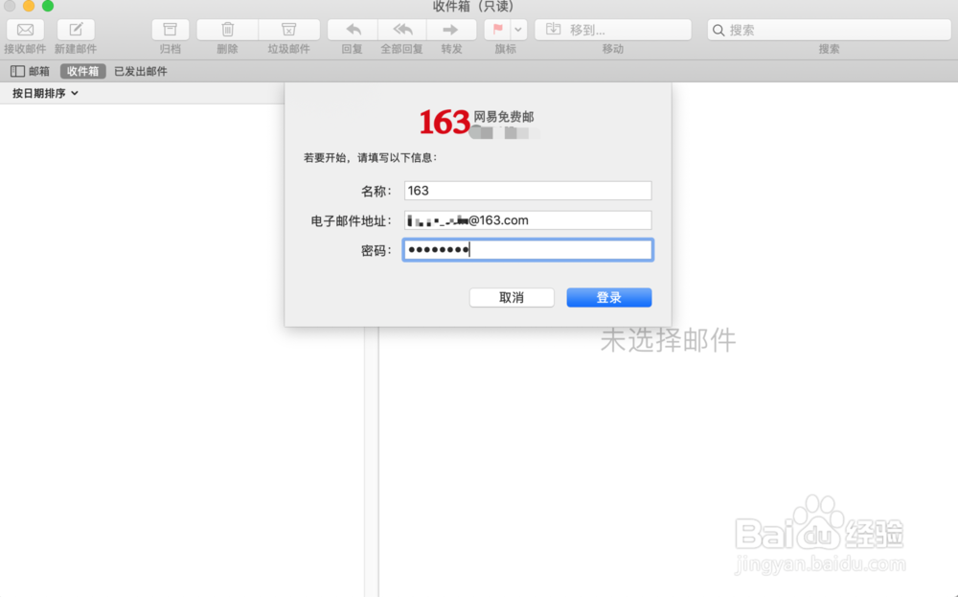The height and width of the screenshot is (597, 958).
Task: Open the flag color dropdown arrow
Action: click(518, 30)
